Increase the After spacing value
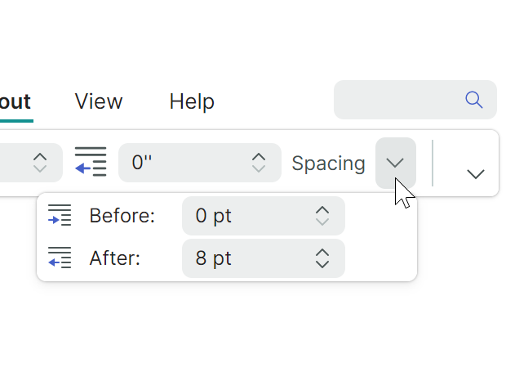The image size is (506, 381). 322,253
